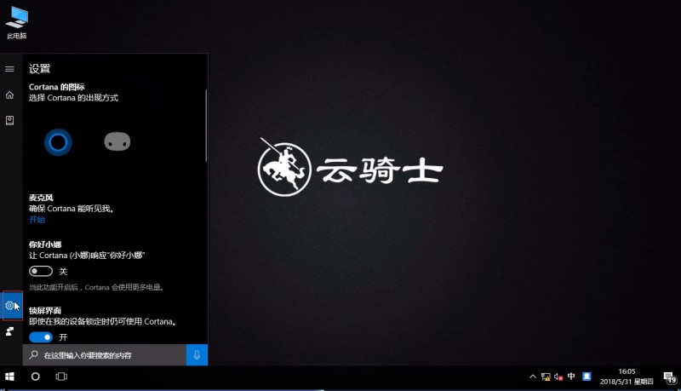Open Task View on the taskbar
681x391 pixels.
click(x=61, y=377)
